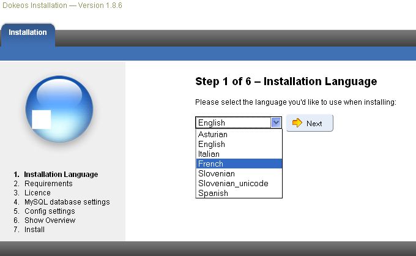Click the Next button

point(310,123)
